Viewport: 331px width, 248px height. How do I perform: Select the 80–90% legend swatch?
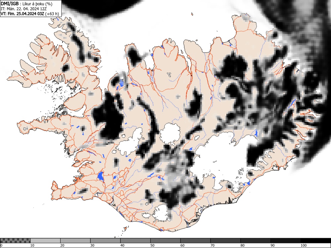[256, 241]
